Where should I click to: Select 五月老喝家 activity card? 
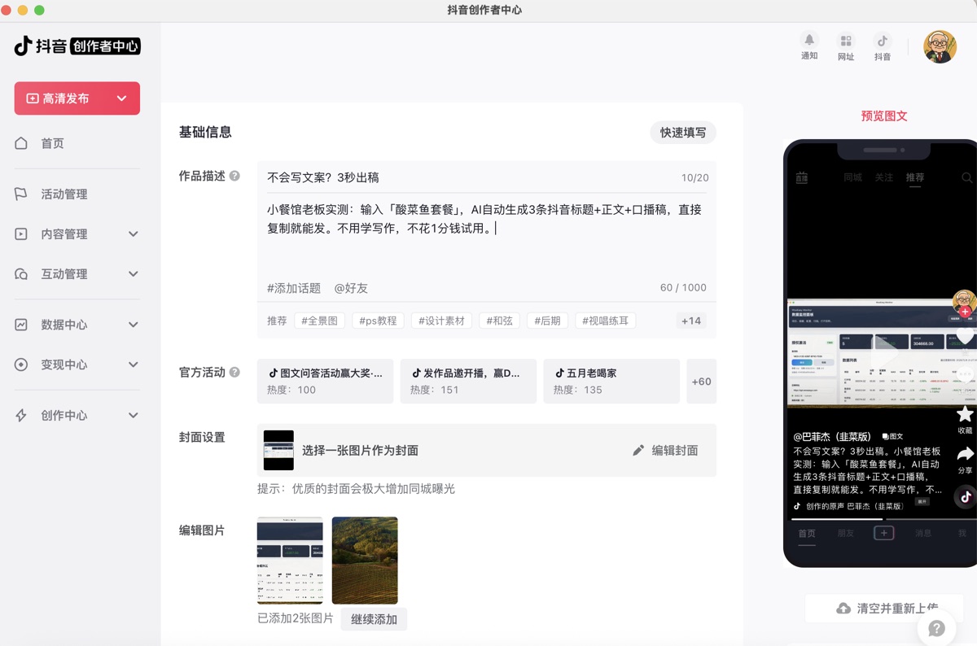tap(611, 381)
